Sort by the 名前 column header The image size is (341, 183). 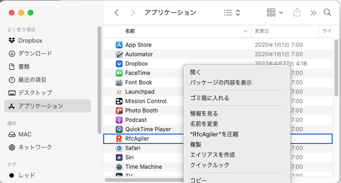(x=130, y=31)
